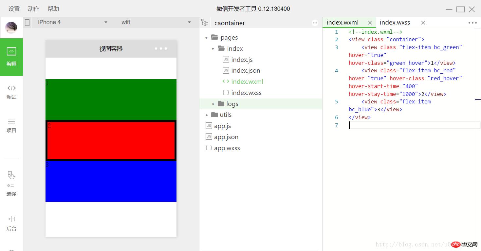The height and width of the screenshot is (251, 481).
Task: Open the wifi network dropdown
Action: point(156,22)
